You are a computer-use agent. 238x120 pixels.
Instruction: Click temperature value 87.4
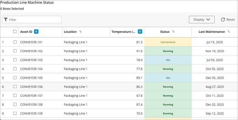click(x=139, y=105)
